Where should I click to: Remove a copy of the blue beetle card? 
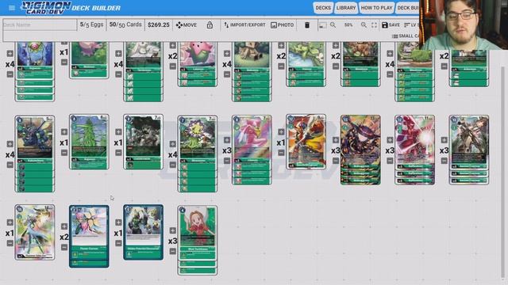click(10, 165)
